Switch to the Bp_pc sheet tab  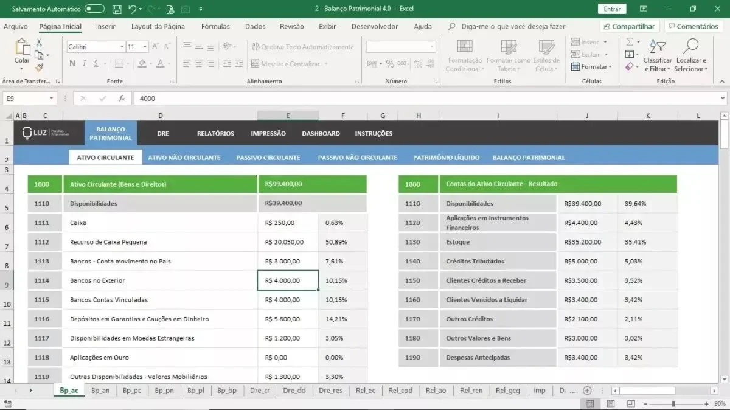point(132,391)
